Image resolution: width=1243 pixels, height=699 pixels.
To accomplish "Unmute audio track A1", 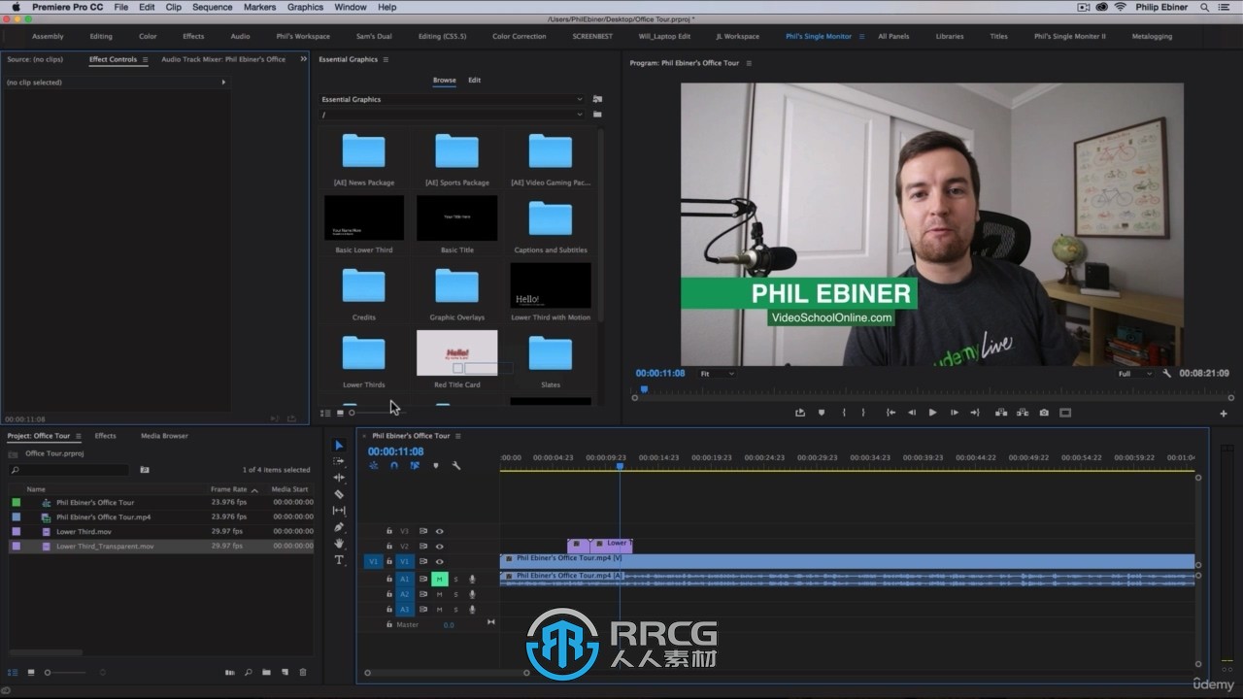I will [439, 580].
